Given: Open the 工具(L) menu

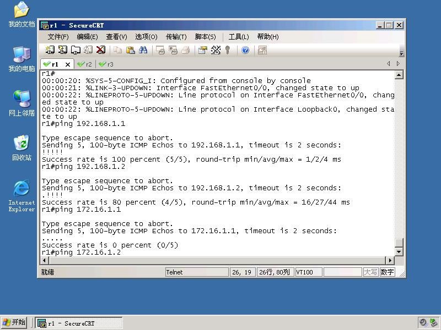Looking at the screenshot, I should (239, 37).
